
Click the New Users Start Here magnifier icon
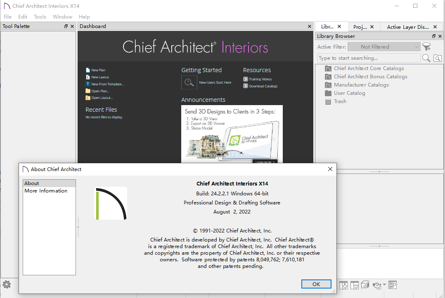click(x=189, y=82)
